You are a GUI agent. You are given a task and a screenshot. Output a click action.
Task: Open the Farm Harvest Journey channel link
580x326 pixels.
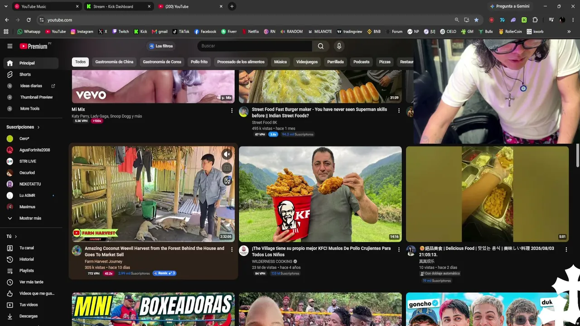[103, 261]
